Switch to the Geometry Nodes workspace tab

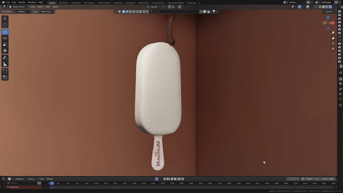pyautogui.click(x=175, y=3)
